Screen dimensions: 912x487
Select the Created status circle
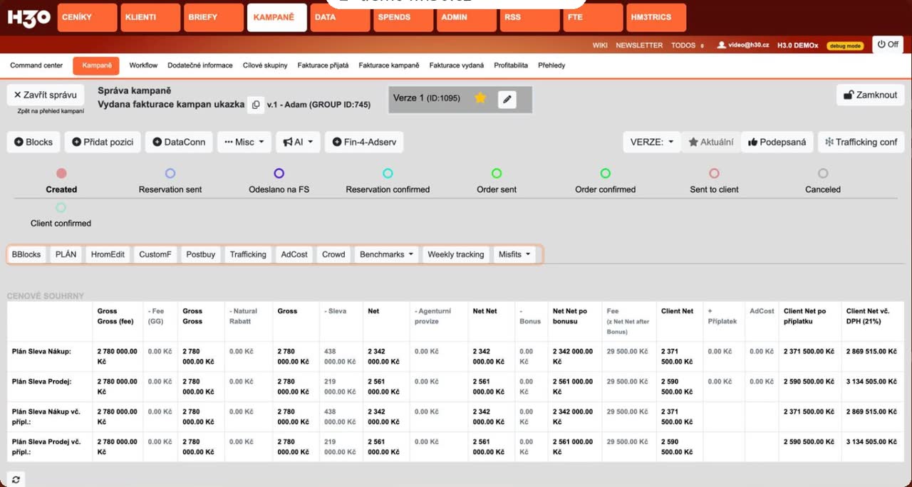[x=61, y=173]
